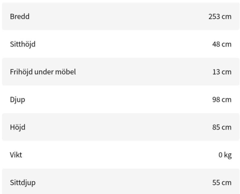Select the 0 kg weight value
The image size is (240, 194).
pyautogui.click(x=225, y=155)
